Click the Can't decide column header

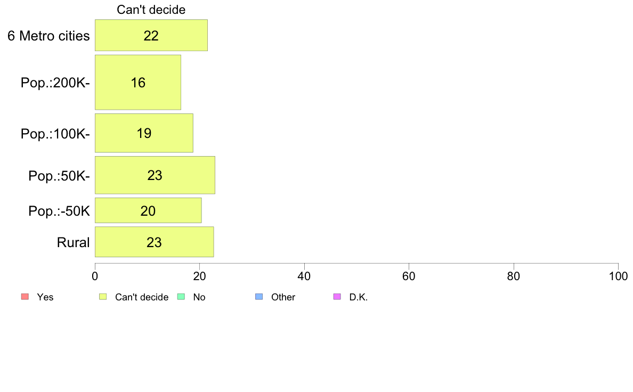click(151, 10)
